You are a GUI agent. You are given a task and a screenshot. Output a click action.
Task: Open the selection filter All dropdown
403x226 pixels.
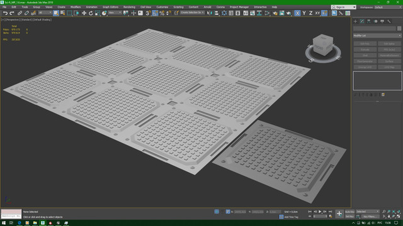point(45,13)
